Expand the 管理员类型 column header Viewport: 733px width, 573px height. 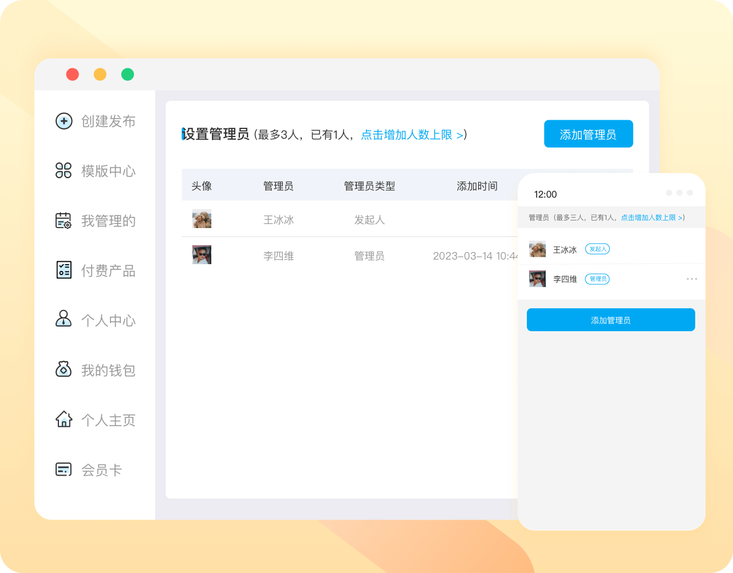369,185
